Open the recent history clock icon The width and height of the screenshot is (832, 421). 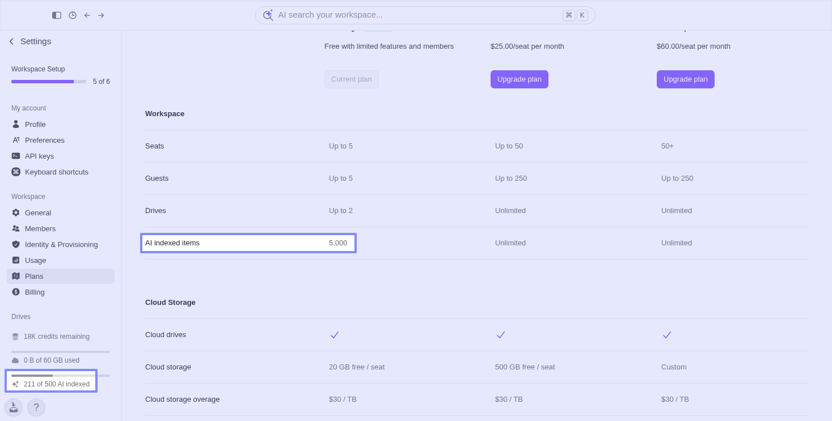click(73, 15)
